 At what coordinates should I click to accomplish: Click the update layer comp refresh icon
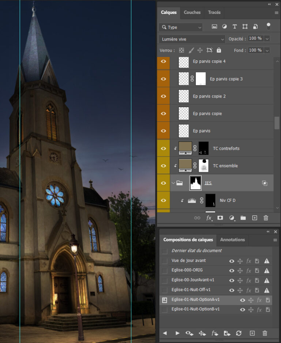239,333
